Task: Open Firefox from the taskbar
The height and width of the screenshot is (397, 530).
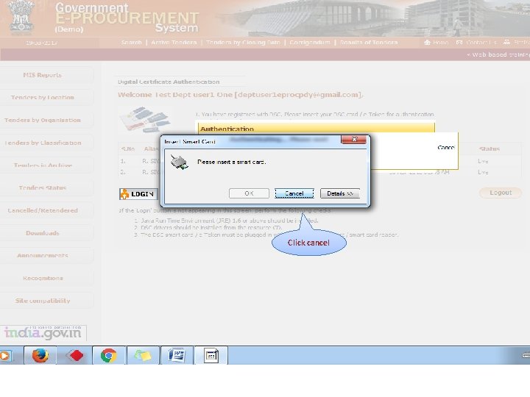Action: (x=40, y=356)
